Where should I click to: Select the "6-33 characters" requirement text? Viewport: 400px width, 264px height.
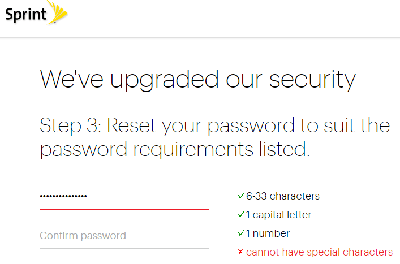[x=283, y=196]
